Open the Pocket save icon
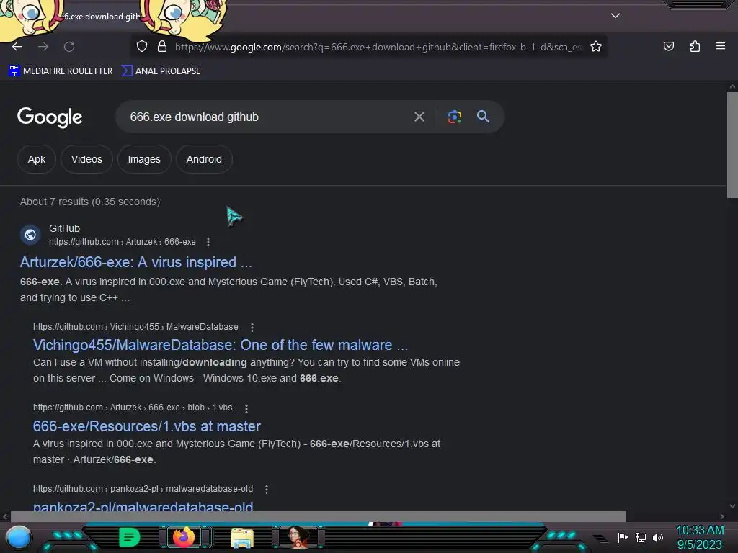The height and width of the screenshot is (553, 738). (x=668, y=46)
